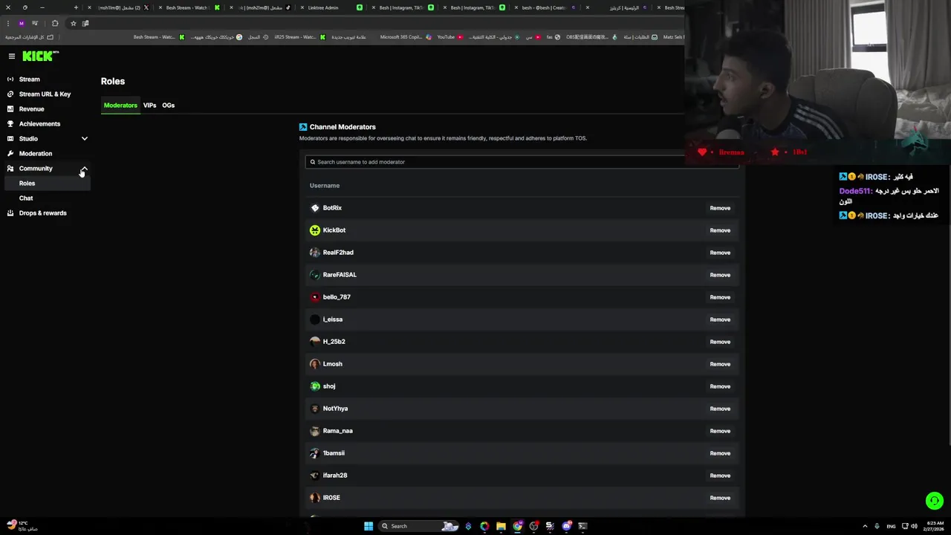
Task: Remove RareFAISAL from moderators
Action: (720, 275)
